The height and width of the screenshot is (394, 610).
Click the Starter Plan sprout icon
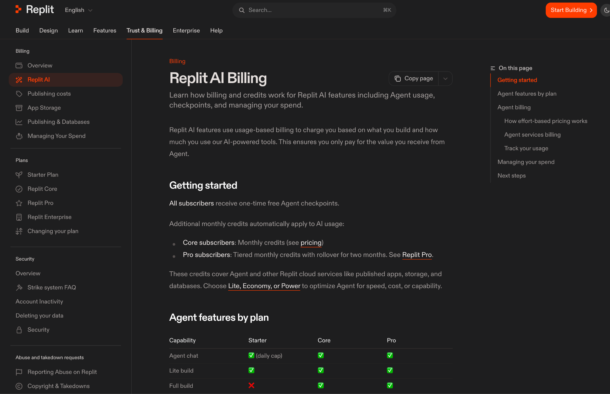tap(19, 175)
